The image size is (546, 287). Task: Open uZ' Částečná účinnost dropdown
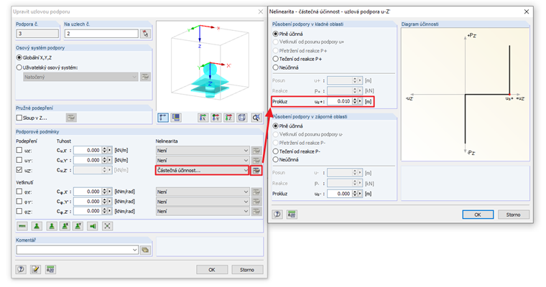point(203,171)
